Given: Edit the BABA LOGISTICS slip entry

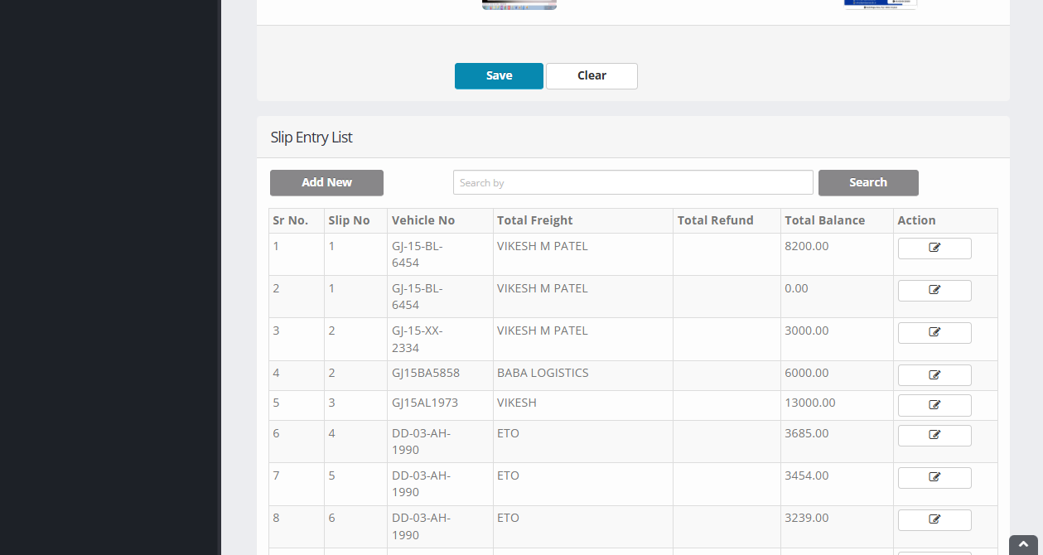Looking at the screenshot, I should pyautogui.click(x=934, y=375).
